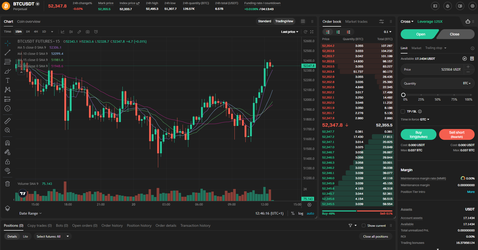
Task: Open order book filter settings icon
Action: tap(382, 21)
